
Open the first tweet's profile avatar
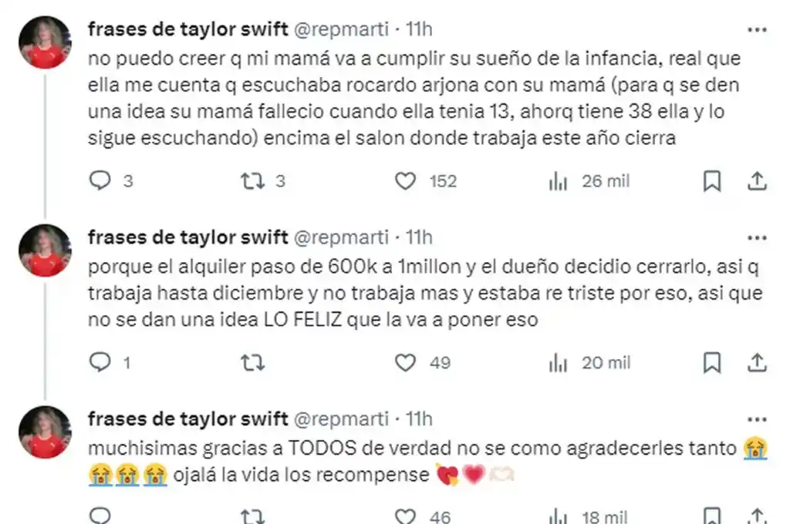[x=46, y=42]
